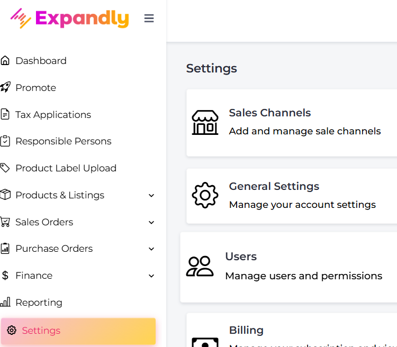397x347 pixels.
Task: Click the Sales Channels storefront icon
Action: coord(205,123)
